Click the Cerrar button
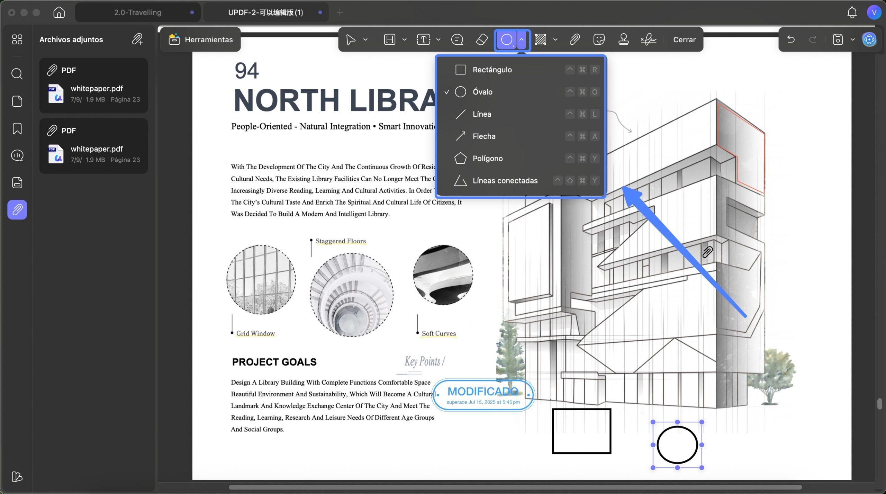886x494 pixels. [684, 39]
